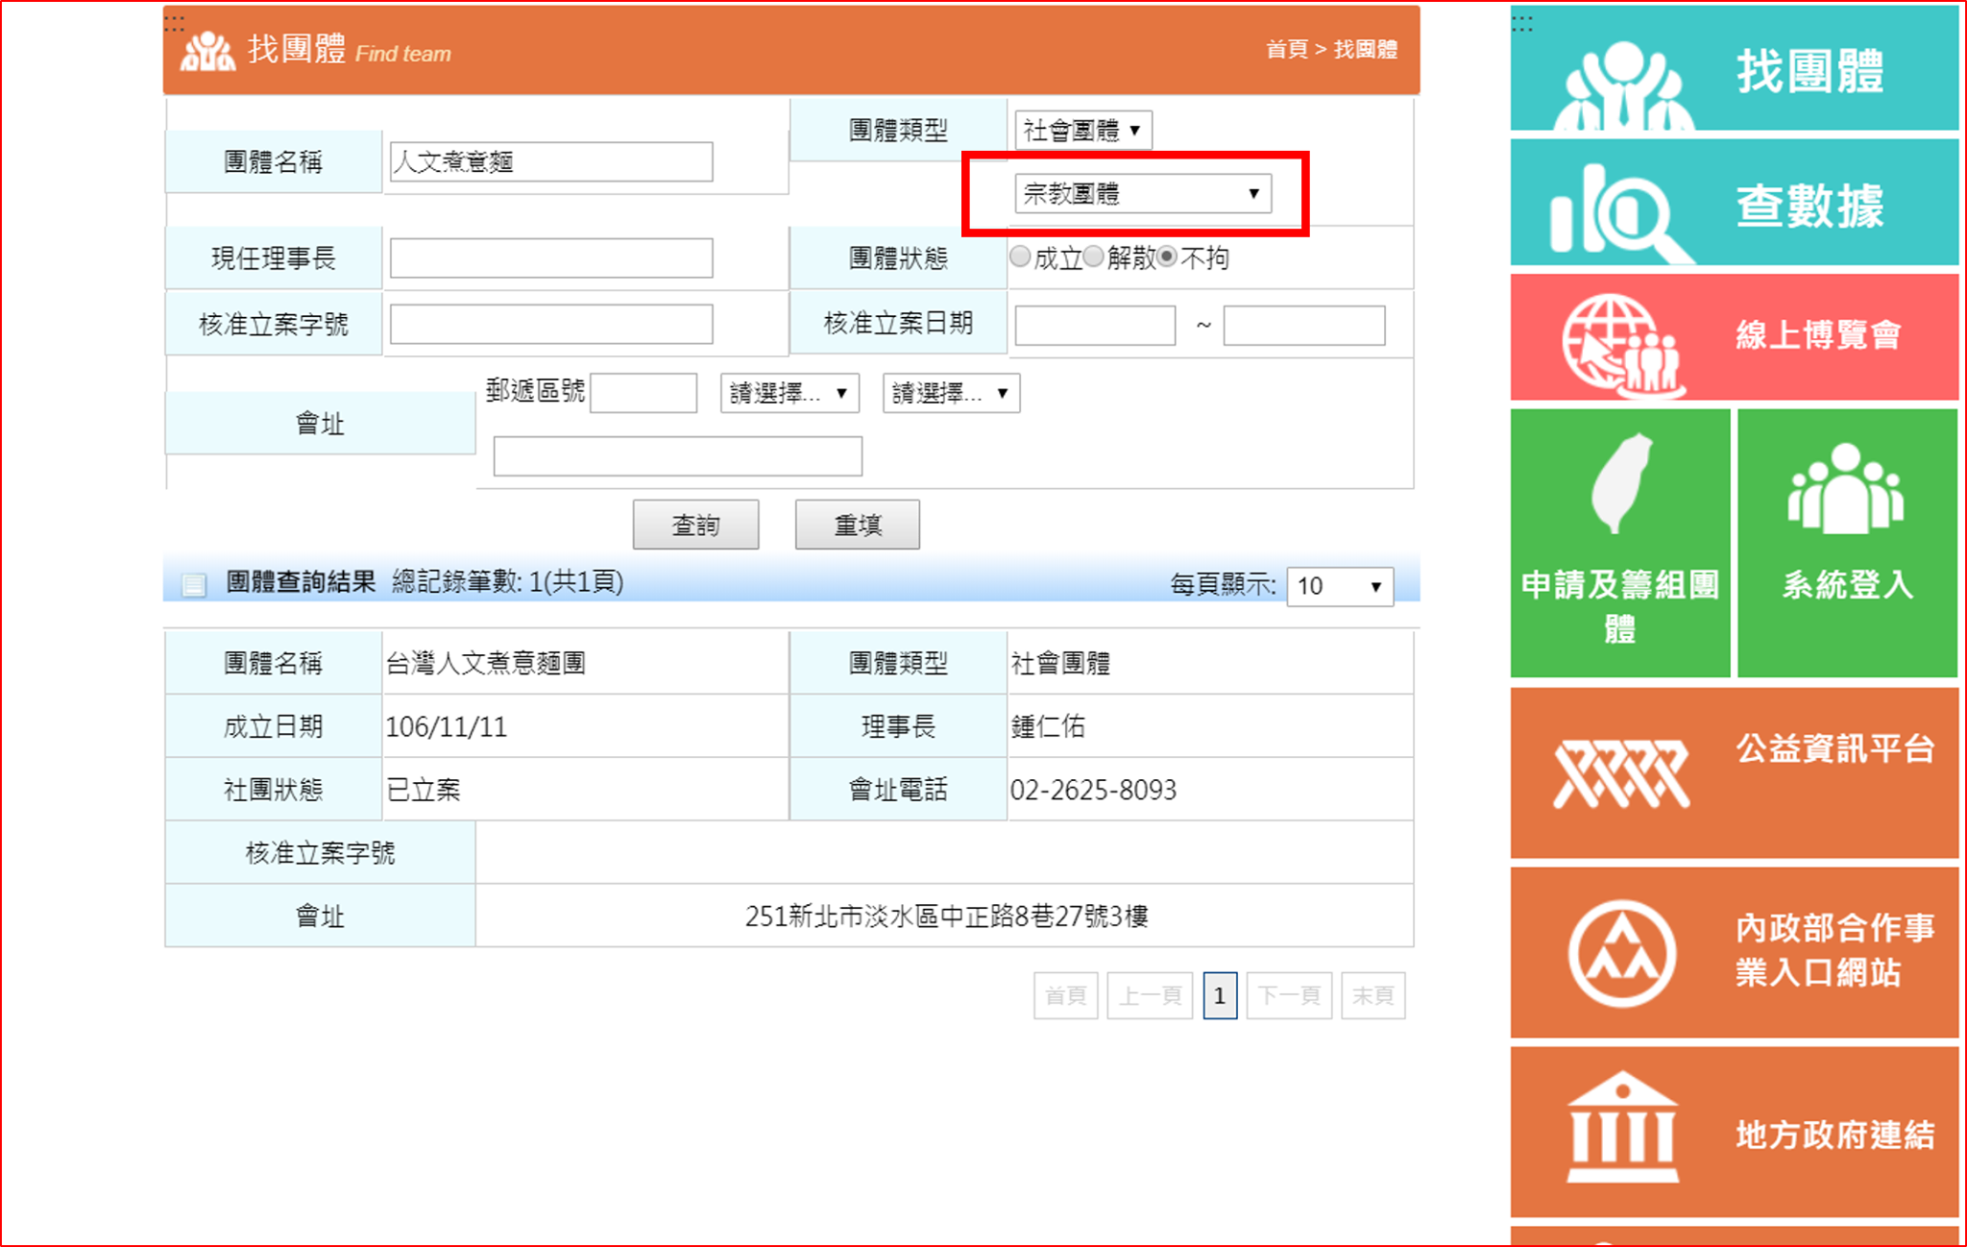Click the 現任理事長 input field

[x=551, y=257]
